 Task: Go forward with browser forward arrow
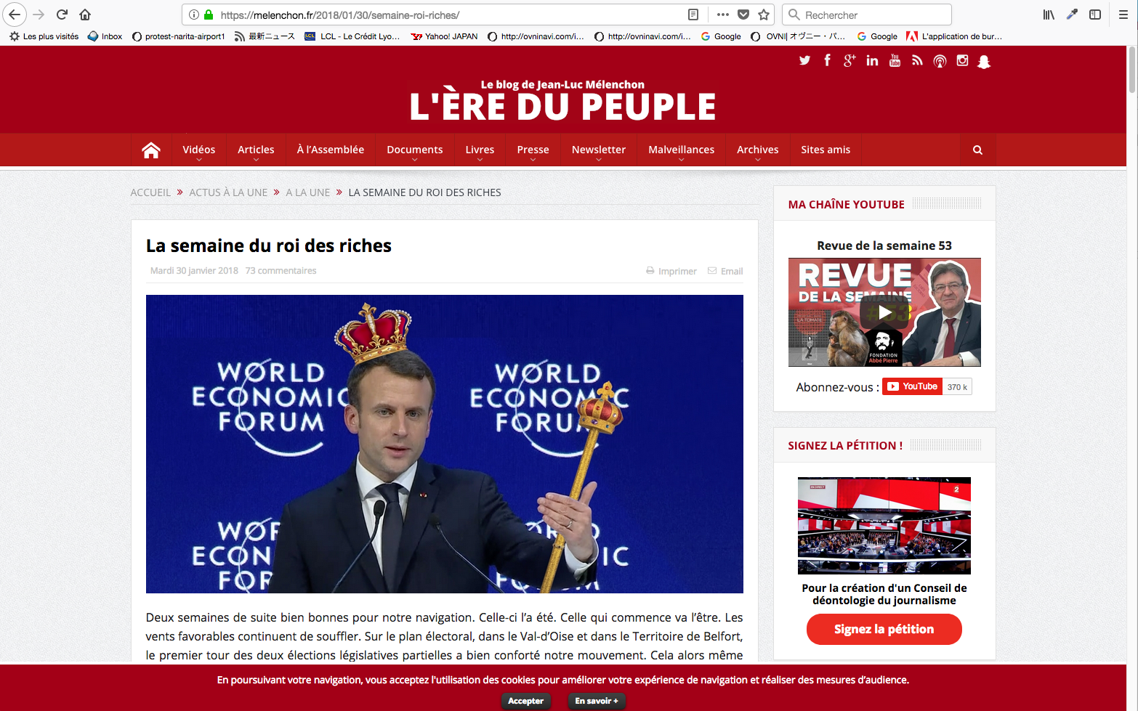click(x=39, y=15)
